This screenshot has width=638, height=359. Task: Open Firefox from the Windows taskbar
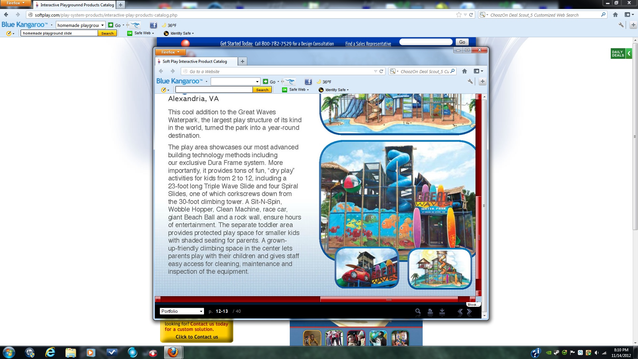click(172, 352)
